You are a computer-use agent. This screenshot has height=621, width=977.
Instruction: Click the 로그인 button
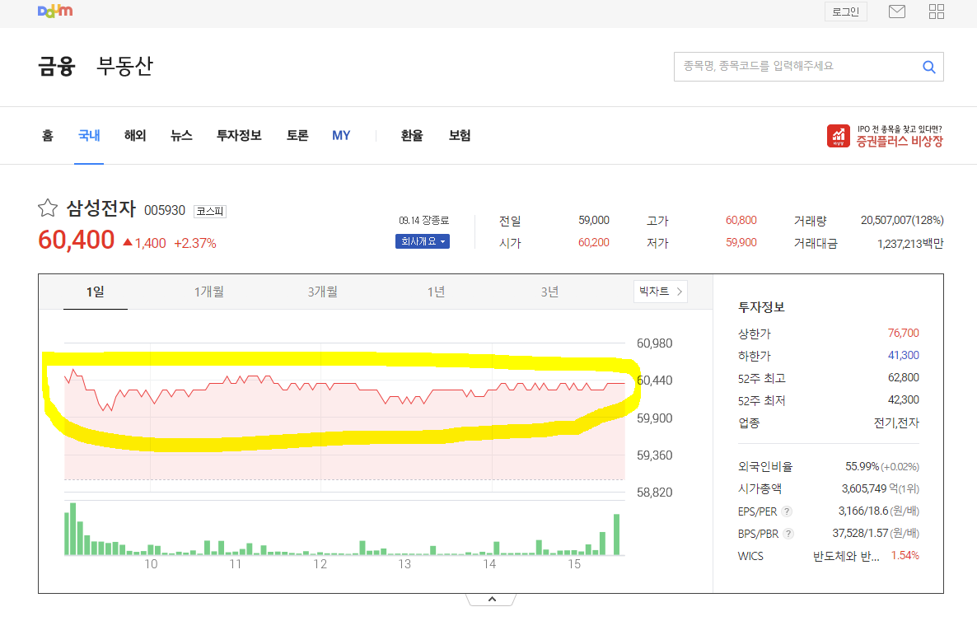pos(845,12)
